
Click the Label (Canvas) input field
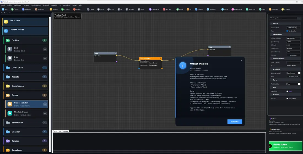tap(293, 62)
